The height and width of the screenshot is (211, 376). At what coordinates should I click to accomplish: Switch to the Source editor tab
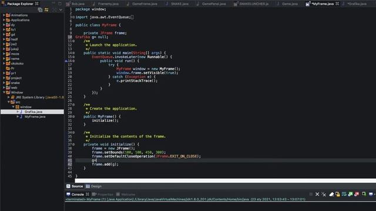[75, 186]
